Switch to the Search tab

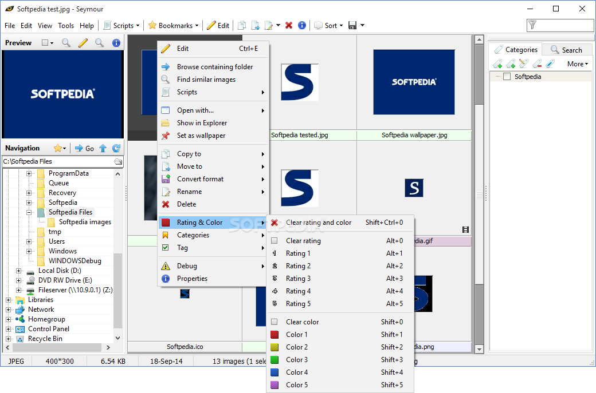(566, 50)
